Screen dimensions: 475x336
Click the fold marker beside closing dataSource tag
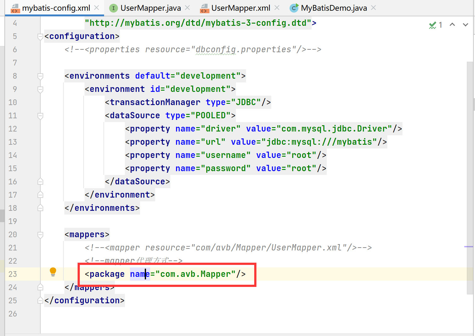click(40, 182)
